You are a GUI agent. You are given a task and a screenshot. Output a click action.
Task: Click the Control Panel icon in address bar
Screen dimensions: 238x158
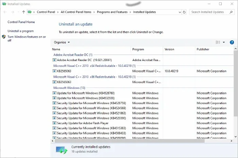coord(30,12)
